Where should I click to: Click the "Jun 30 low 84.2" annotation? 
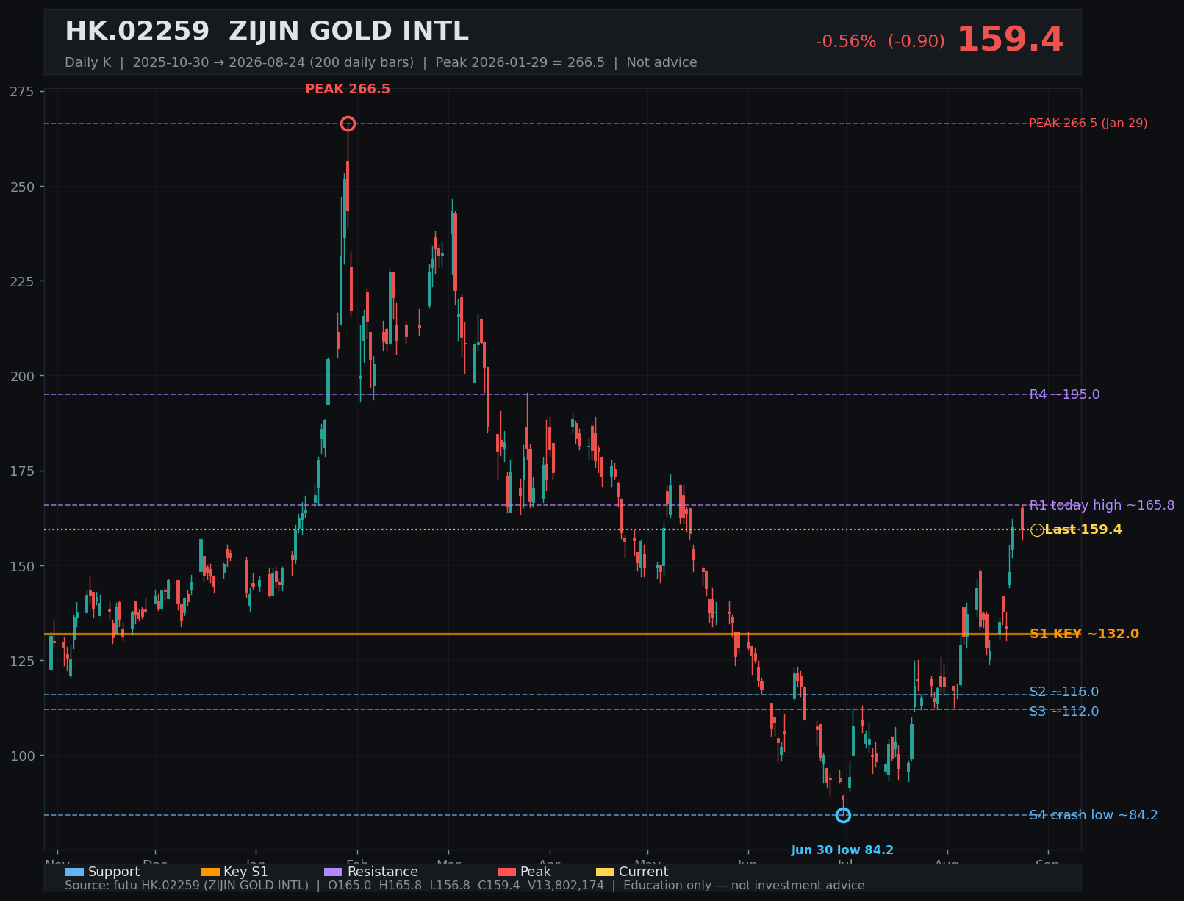842,850
